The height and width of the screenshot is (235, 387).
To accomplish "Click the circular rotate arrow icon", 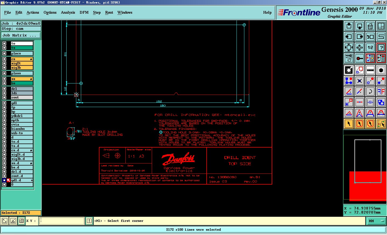I will pos(370,91).
